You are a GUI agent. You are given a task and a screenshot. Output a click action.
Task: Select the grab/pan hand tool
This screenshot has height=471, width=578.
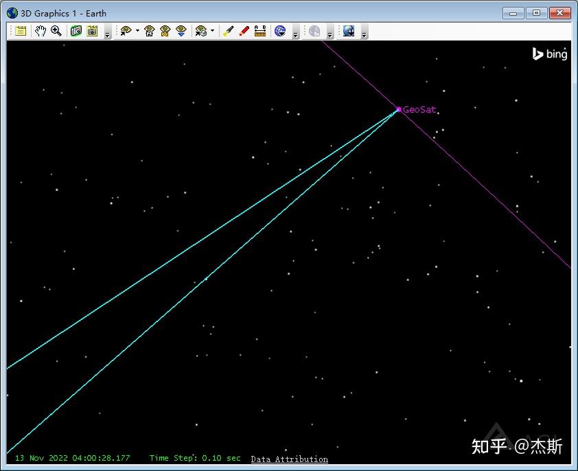[x=41, y=31]
